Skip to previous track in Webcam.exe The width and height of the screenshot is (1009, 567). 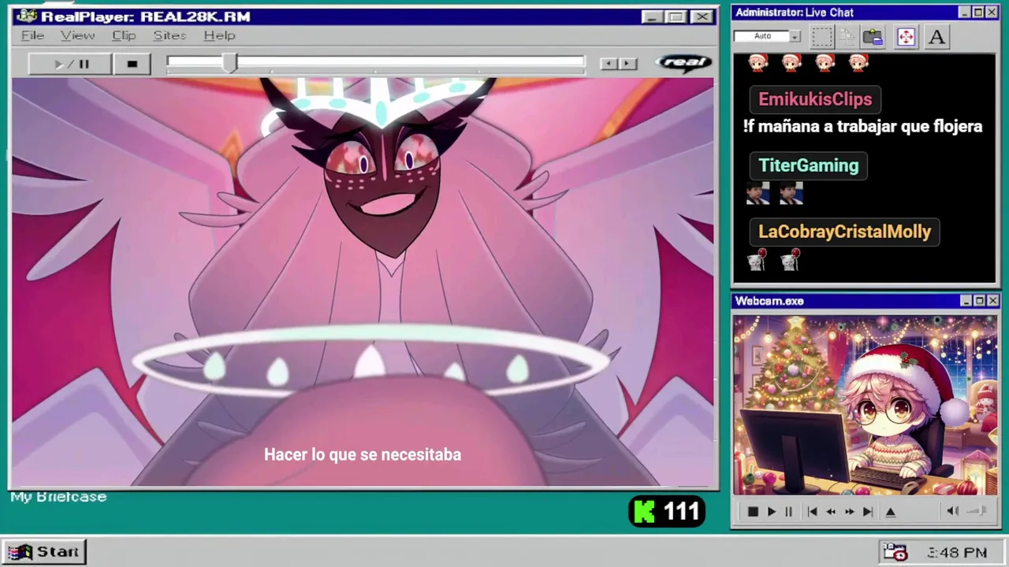812,512
